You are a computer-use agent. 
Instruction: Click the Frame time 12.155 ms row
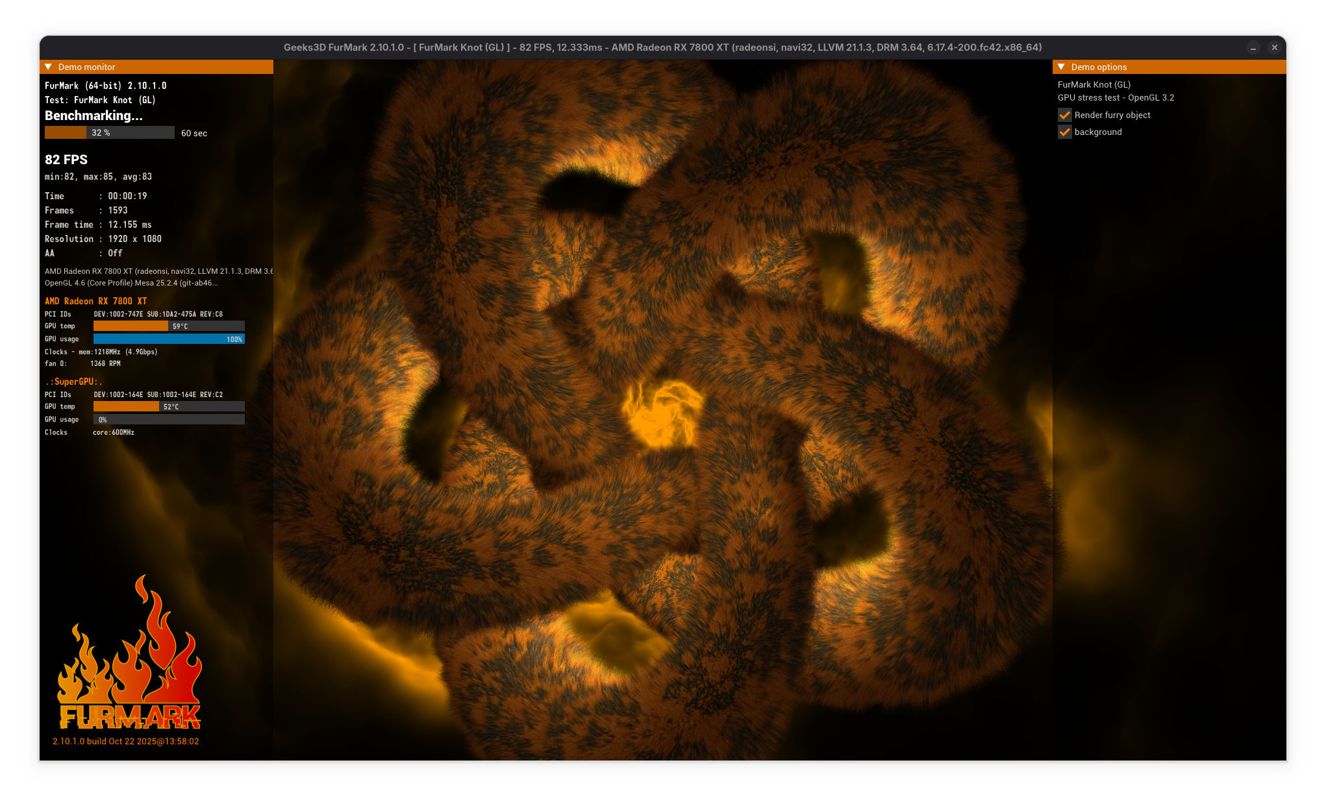98,225
